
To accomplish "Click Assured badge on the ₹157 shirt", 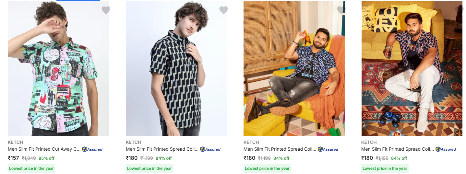I will pos(92,149).
